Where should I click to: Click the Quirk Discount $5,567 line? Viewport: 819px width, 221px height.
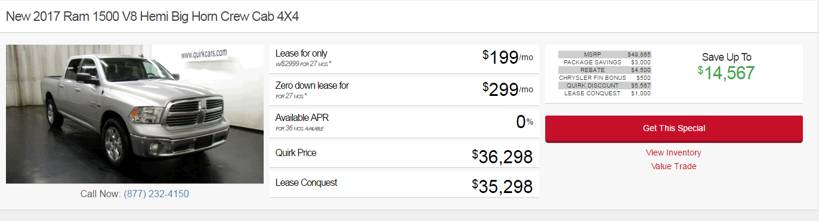point(605,85)
